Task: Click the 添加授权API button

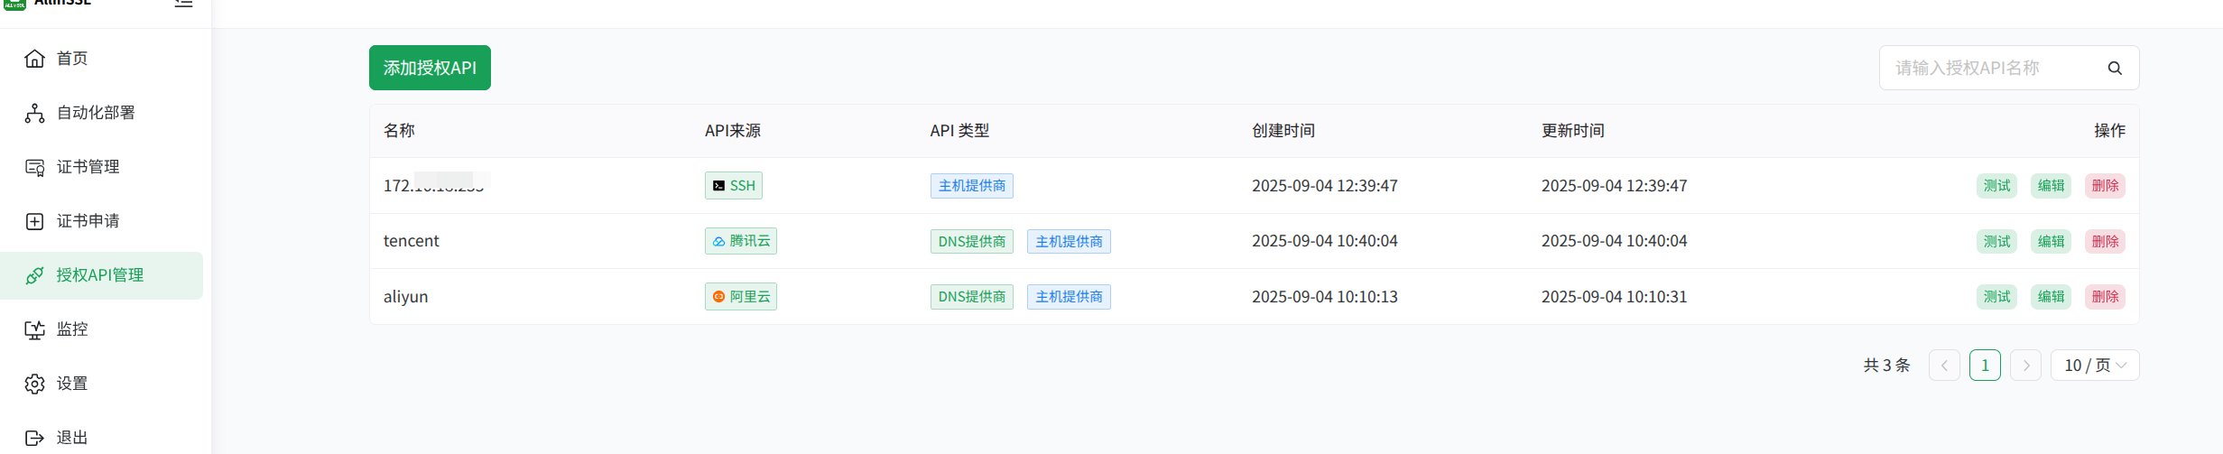Action: tap(430, 68)
